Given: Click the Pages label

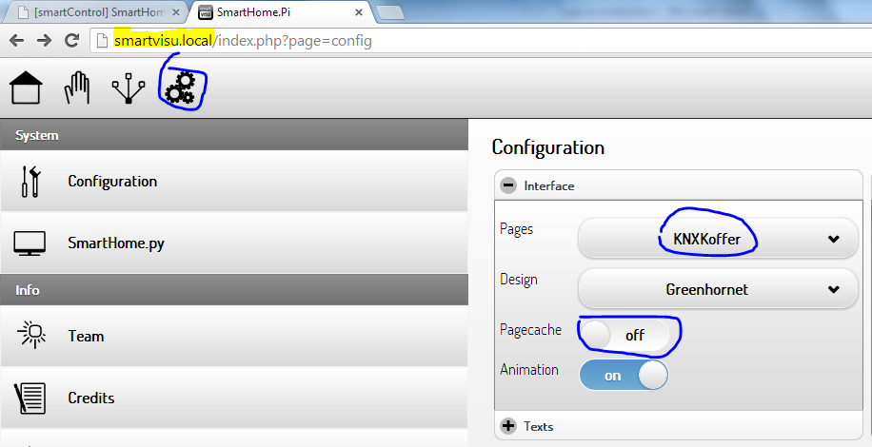Looking at the screenshot, I should (517, 229).
